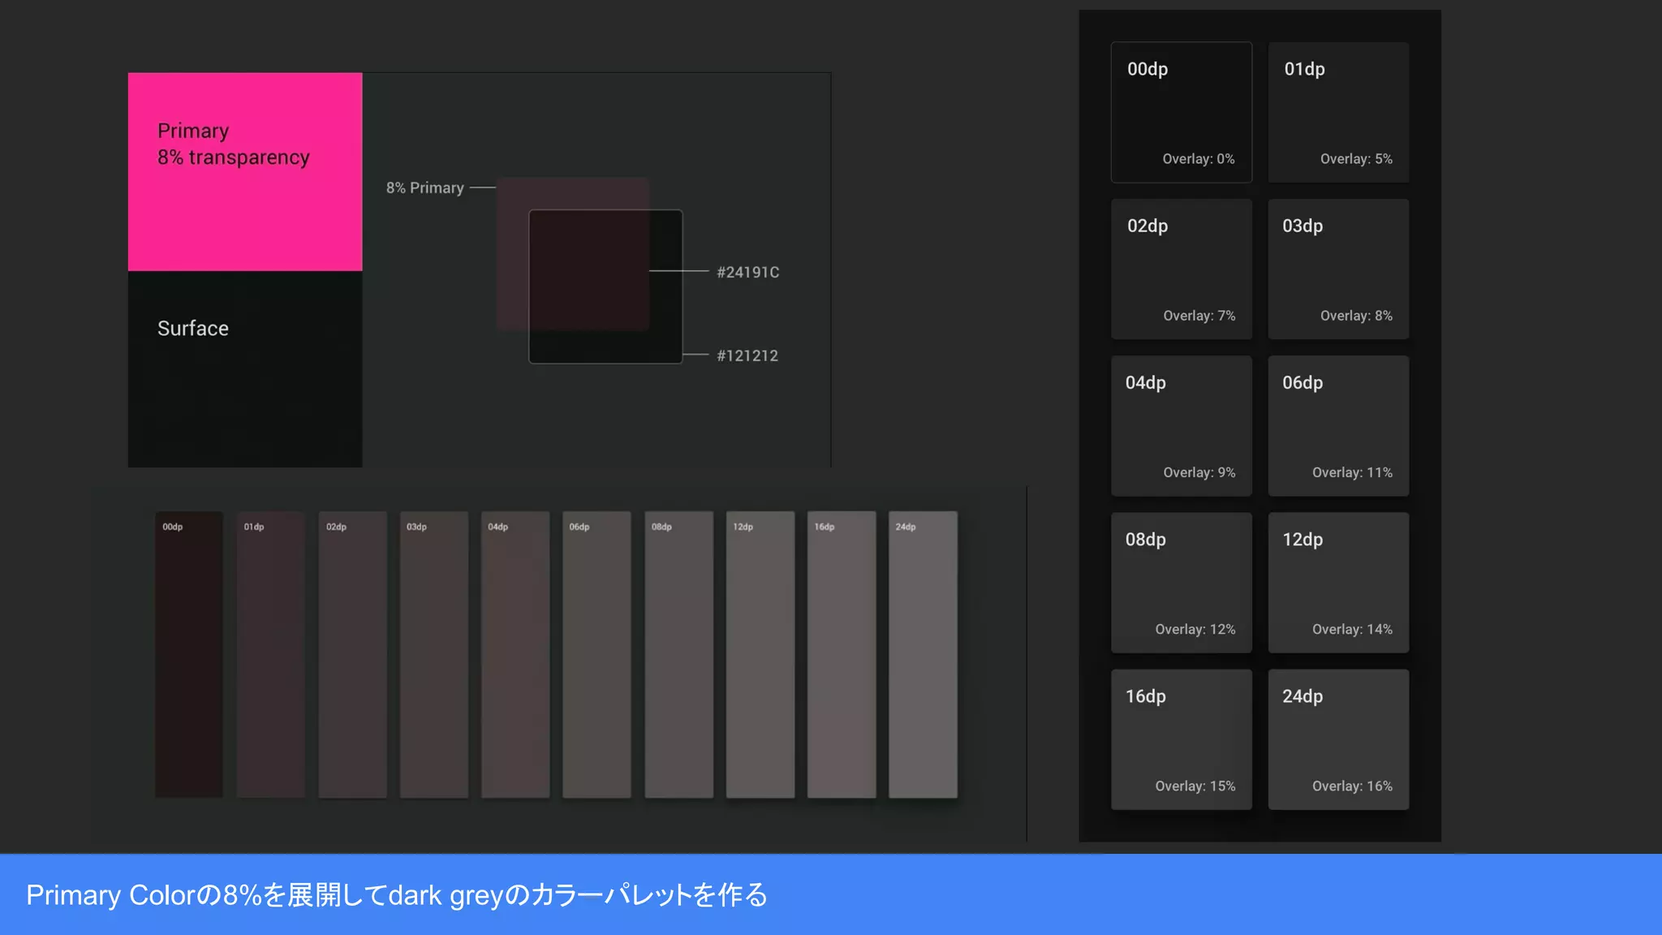Viewport: 1662px width, 935px height.
Task: Select the 06dp bar in the elevation palette
Action: point(596,654)
